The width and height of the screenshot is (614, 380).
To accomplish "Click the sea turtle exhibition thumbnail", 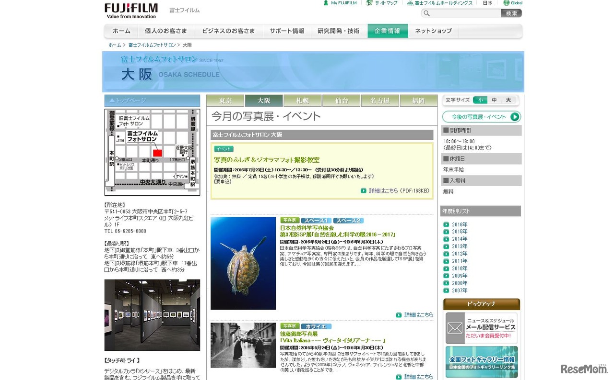I will (243, 263).
